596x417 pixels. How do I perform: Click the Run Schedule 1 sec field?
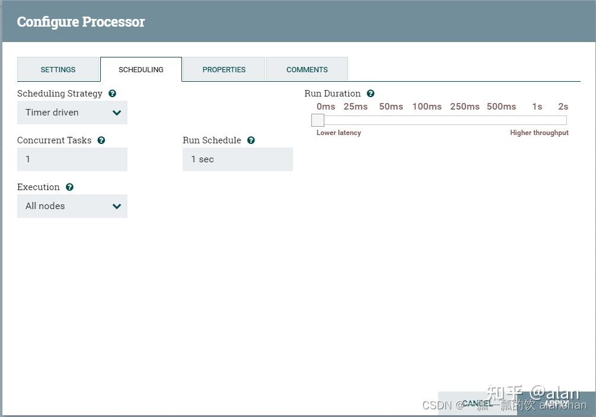coord(238,159)
